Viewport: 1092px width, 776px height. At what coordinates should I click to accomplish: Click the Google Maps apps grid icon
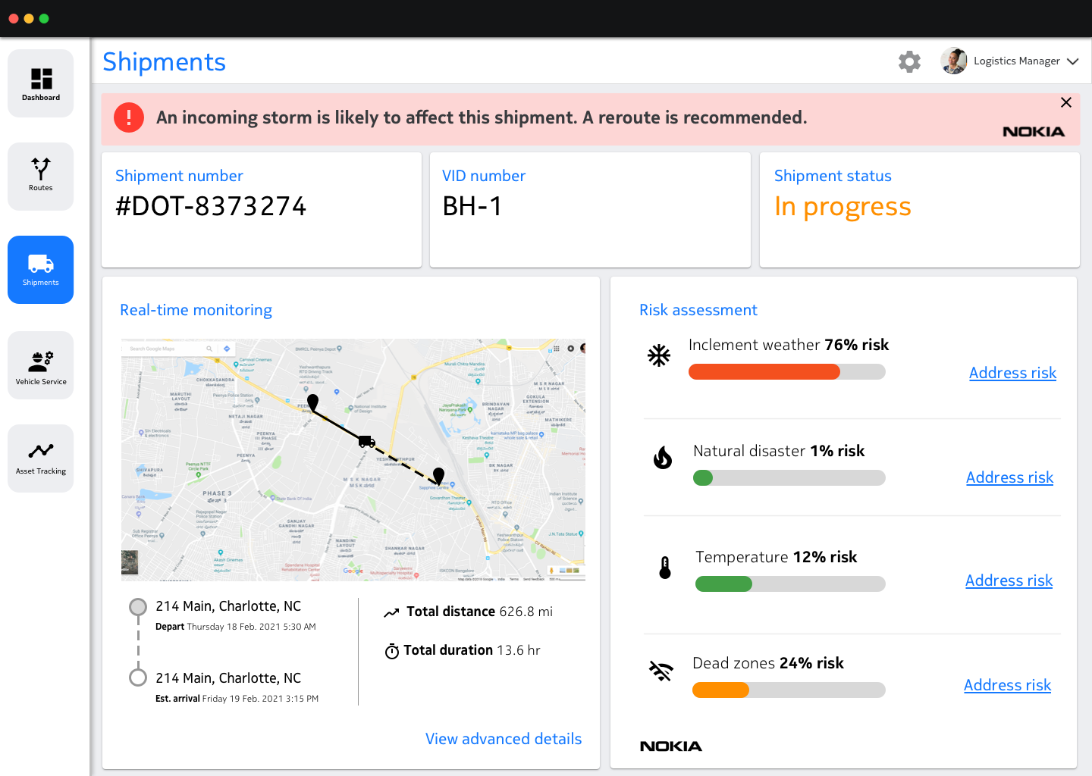[556, 349]
